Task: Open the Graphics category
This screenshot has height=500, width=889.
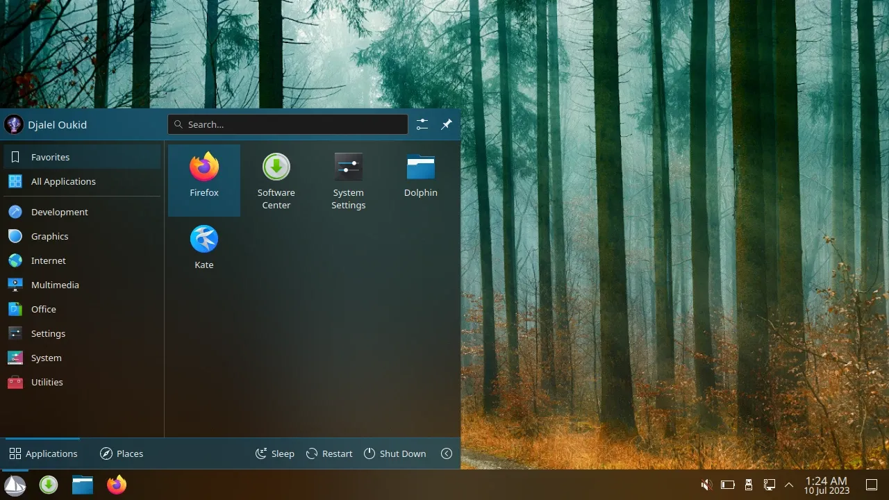Action: (x=82, y=236)
